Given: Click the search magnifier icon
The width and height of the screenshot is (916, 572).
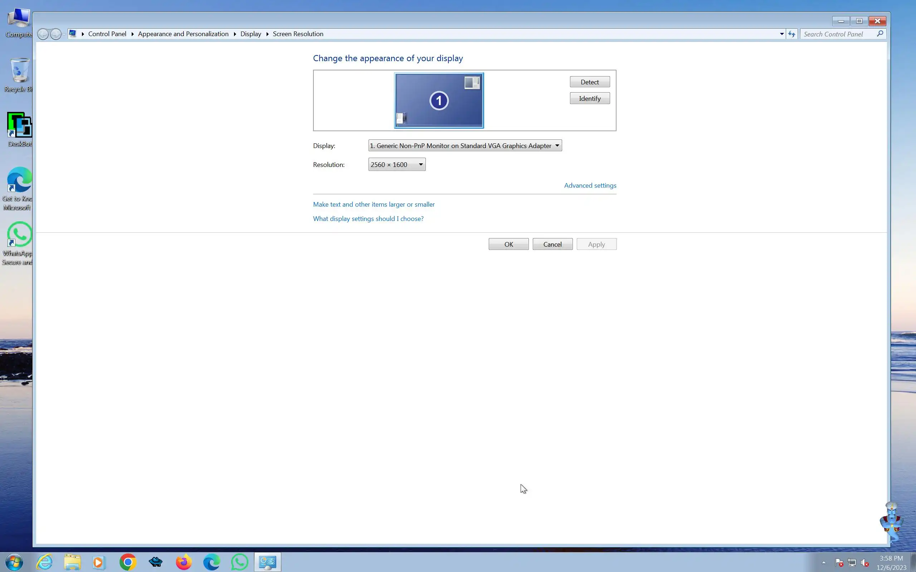Looking at the screenshot, I should pyautogui.click(x=880, y=34).
